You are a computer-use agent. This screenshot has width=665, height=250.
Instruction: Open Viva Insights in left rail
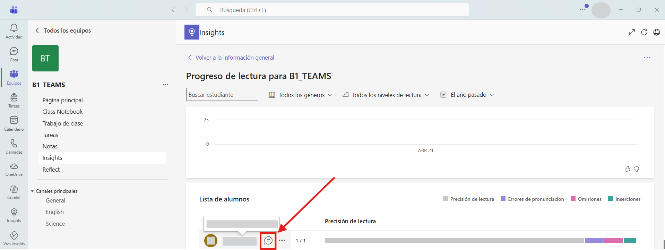point(14,239)
